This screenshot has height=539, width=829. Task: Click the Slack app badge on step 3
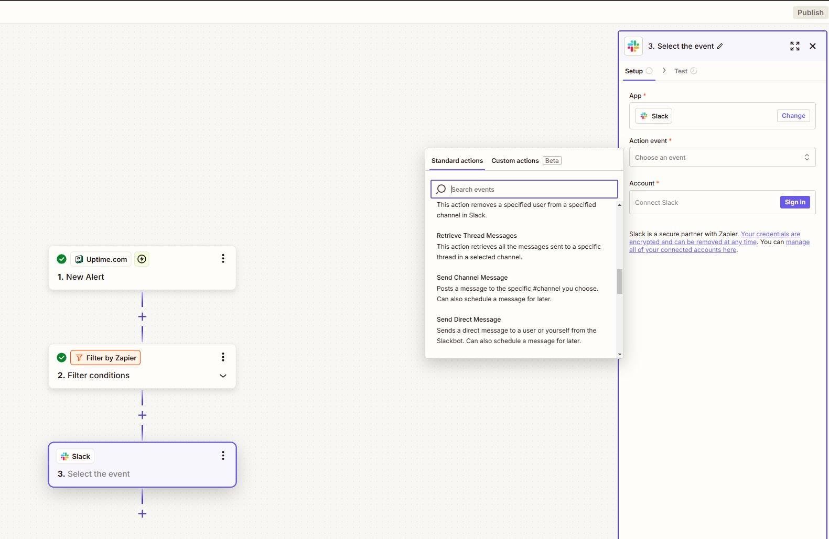pos(75,456)
